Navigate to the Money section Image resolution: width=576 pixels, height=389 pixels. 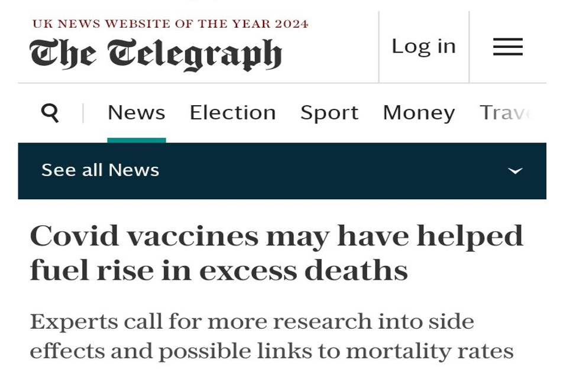pyautogui.click(x=419, y=113)
